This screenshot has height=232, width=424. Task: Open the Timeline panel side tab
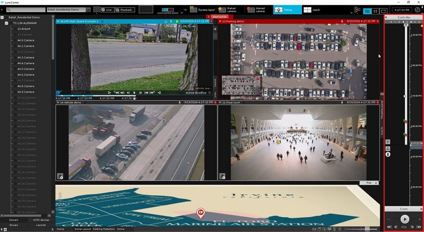pos(382,109)
